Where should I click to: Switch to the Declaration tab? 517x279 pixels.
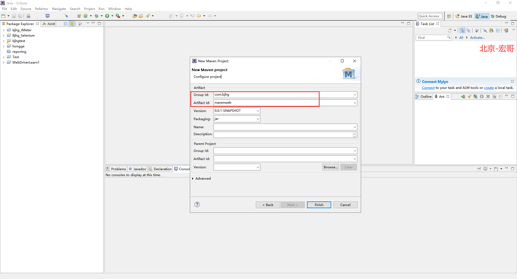pyautogui.click(x=160, y=169)
